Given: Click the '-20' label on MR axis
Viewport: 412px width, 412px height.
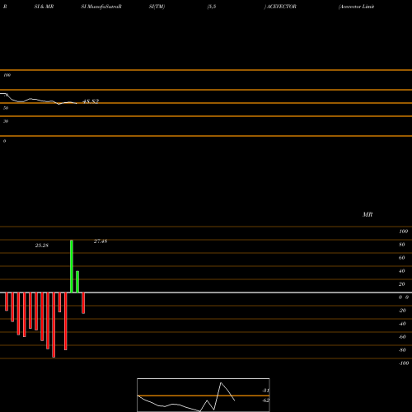Looking at the screenshot, I should pyautogui.click(x=402, y=311).
